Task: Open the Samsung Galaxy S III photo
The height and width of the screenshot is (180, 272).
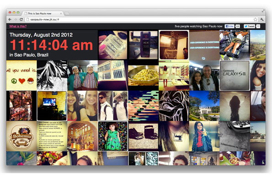Action: point(235,75)
